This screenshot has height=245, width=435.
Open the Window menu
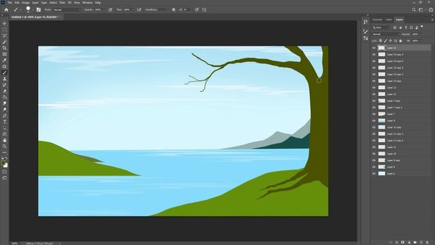pyautogui.click(x=87, y=3)
